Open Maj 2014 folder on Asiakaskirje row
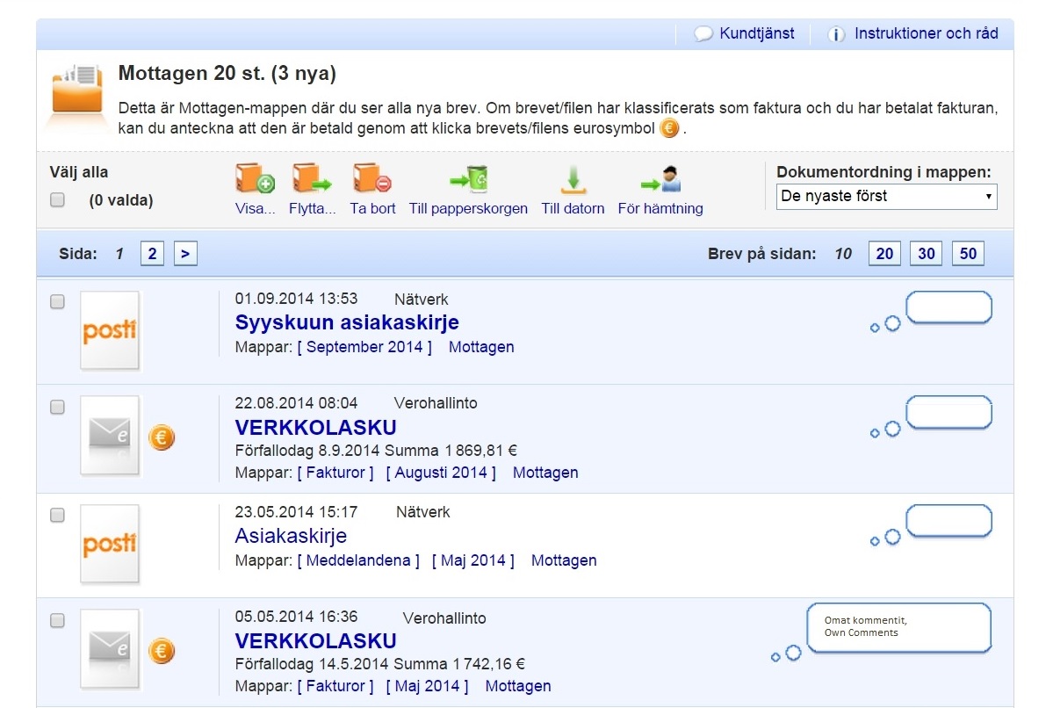1053x708 pixels. pos(472,560)
